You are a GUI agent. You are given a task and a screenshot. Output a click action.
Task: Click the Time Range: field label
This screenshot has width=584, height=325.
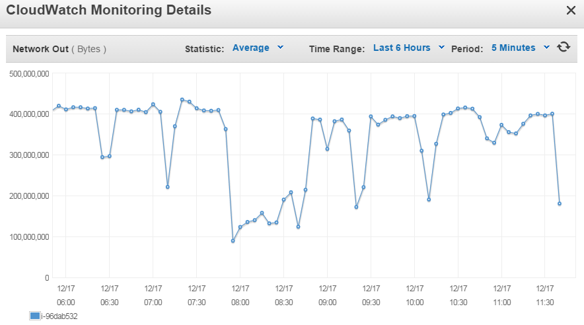point(337,49)
